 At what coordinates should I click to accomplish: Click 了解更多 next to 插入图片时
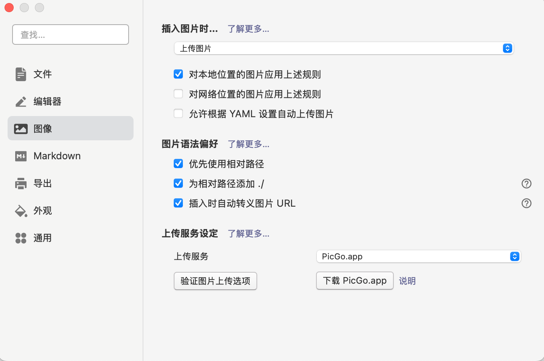coord(248,29)
